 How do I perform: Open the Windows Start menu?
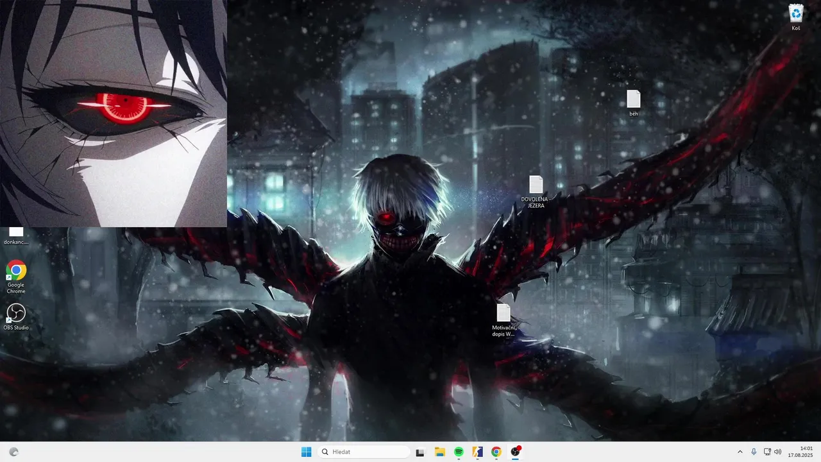(307, 452)
